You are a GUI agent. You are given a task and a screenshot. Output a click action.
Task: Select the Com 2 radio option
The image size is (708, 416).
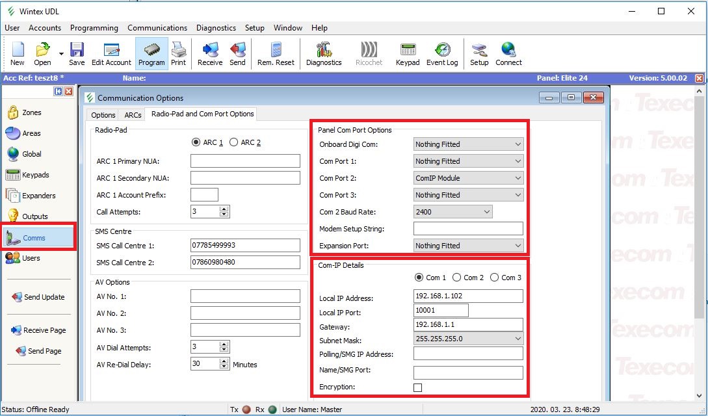(457, 278)
